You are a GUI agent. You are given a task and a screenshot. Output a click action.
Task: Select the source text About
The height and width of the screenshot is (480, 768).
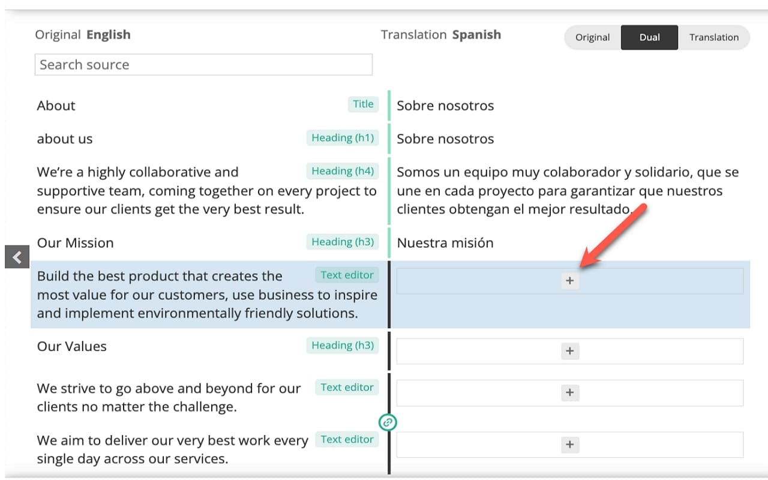click(56, 106)
